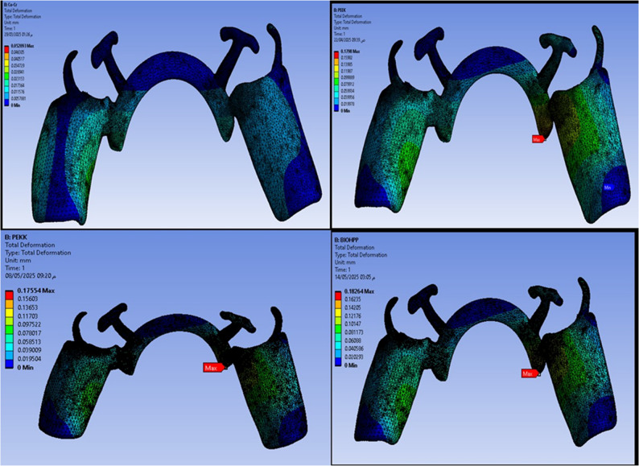Screen dimensions: 639x466
Task: Click the value 0.078017 in PEKK legend
Action: 29,333
